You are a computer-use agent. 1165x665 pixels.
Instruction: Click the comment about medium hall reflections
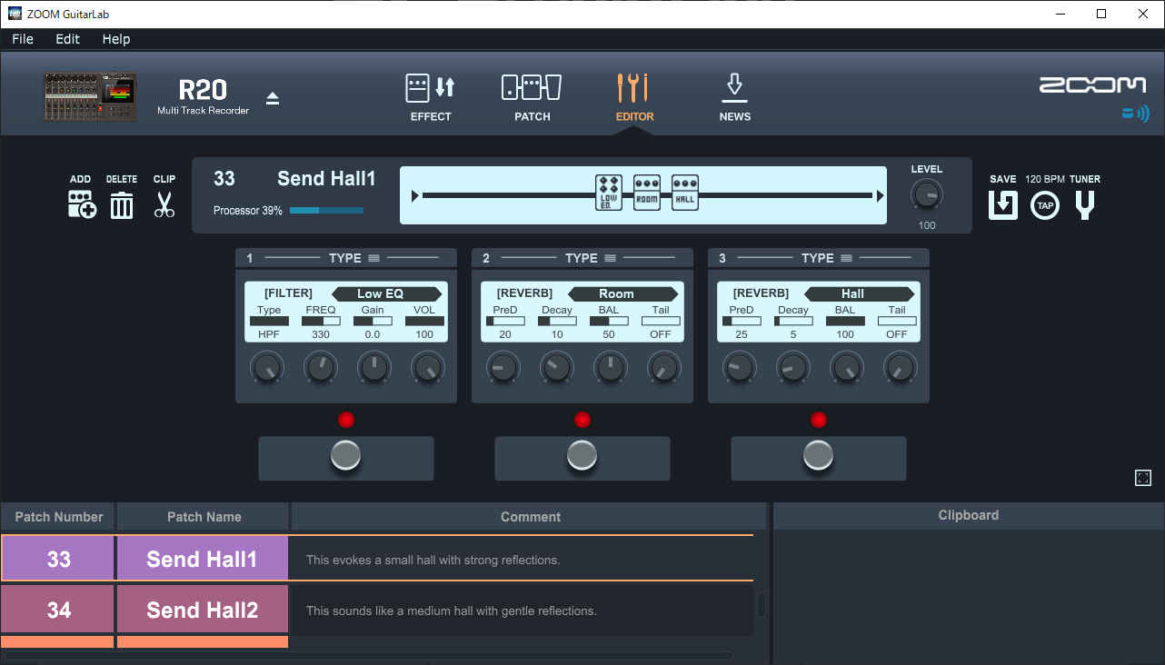[x=452, y=610]
